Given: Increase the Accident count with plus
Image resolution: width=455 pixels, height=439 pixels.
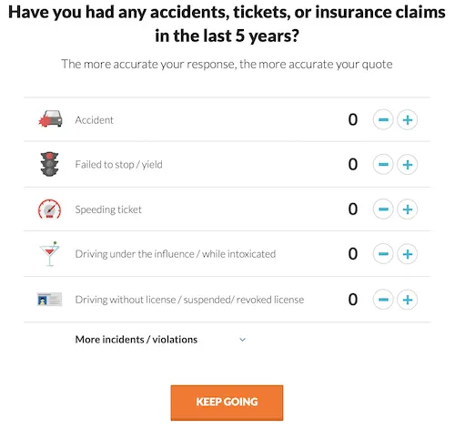Looking at the screenshot, I should (x=408, y=119).
